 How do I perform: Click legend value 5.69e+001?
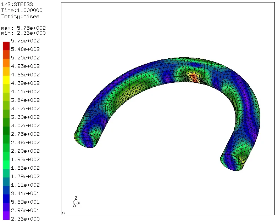(26, 202)
